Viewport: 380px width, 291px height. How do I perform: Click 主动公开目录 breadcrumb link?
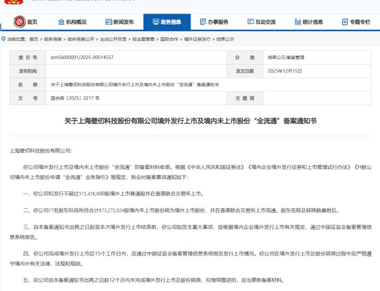tap(113, 39)
